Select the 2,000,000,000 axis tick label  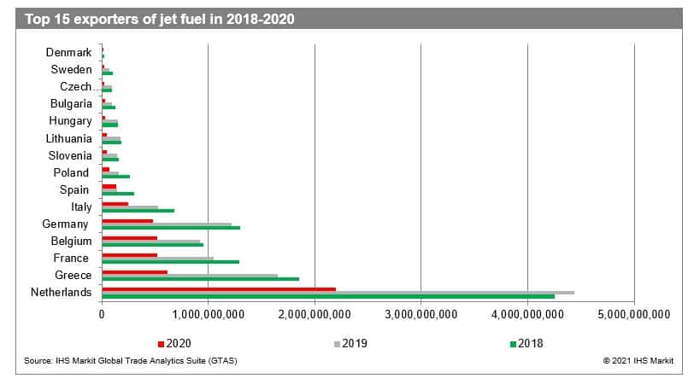(x=315, y=315)
